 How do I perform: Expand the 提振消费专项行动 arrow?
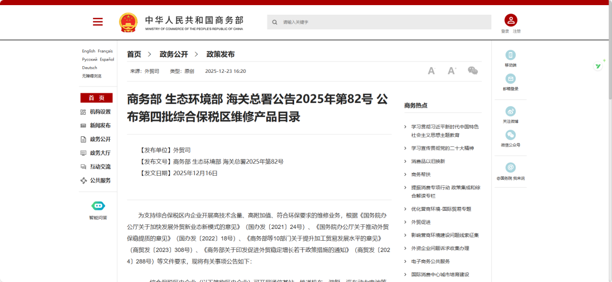point(406,188)
